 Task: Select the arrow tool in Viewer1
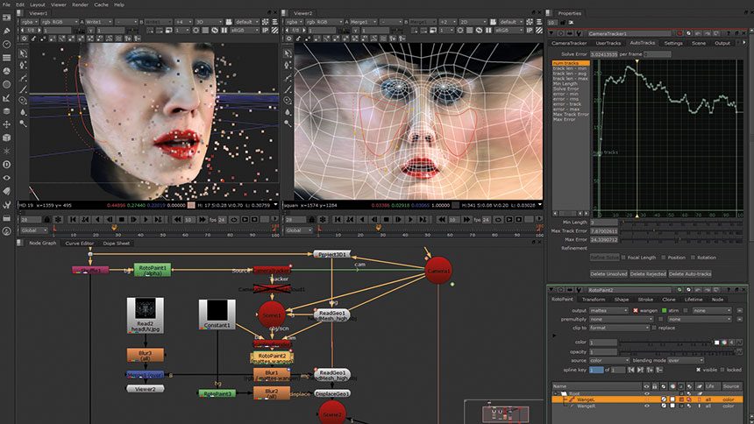click(24, 53)
